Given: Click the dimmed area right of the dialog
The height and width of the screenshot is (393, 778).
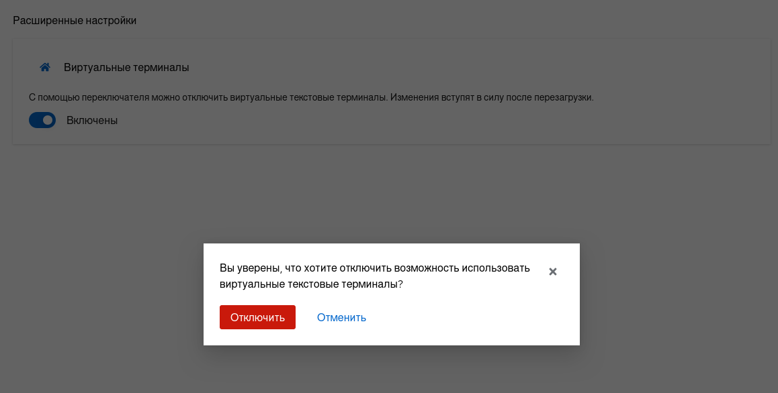Looking at the screenshot, I should pos(679,295).
